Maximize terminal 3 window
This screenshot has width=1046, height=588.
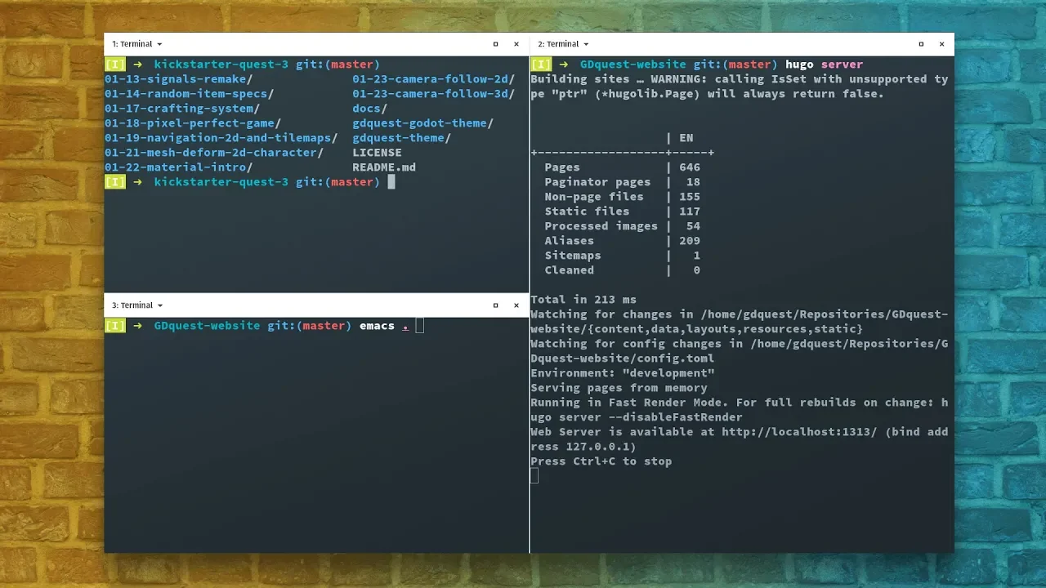pos(495,305)
